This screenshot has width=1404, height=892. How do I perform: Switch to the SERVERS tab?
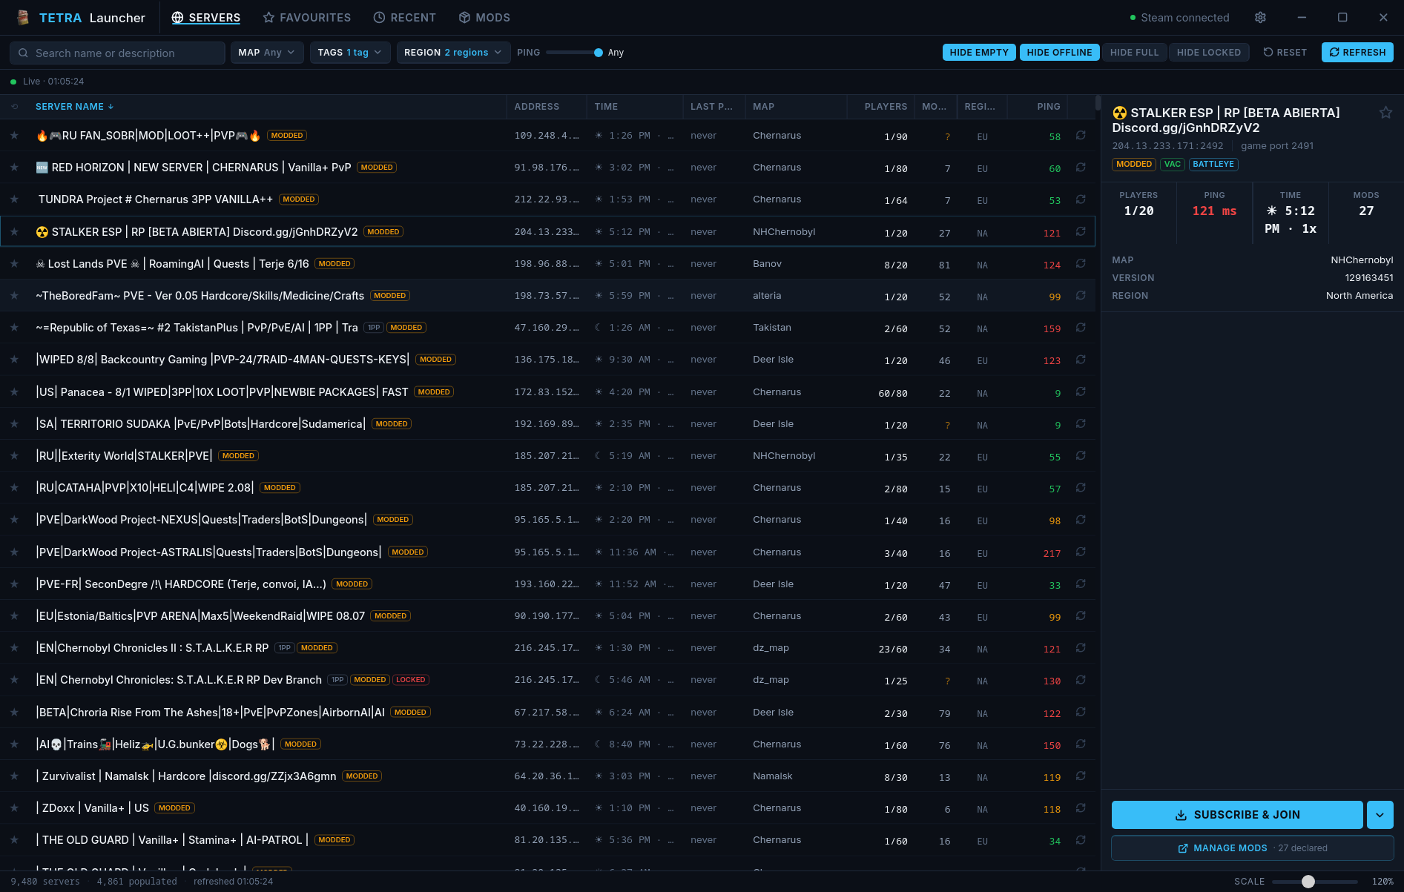click(205, 18)
